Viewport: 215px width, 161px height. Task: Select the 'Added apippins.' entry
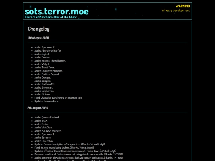click(x=43, y=81)
